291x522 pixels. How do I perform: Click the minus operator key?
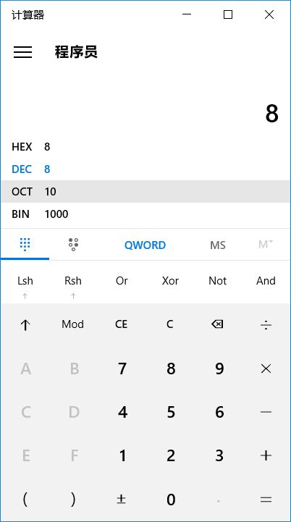click(266, 412)
